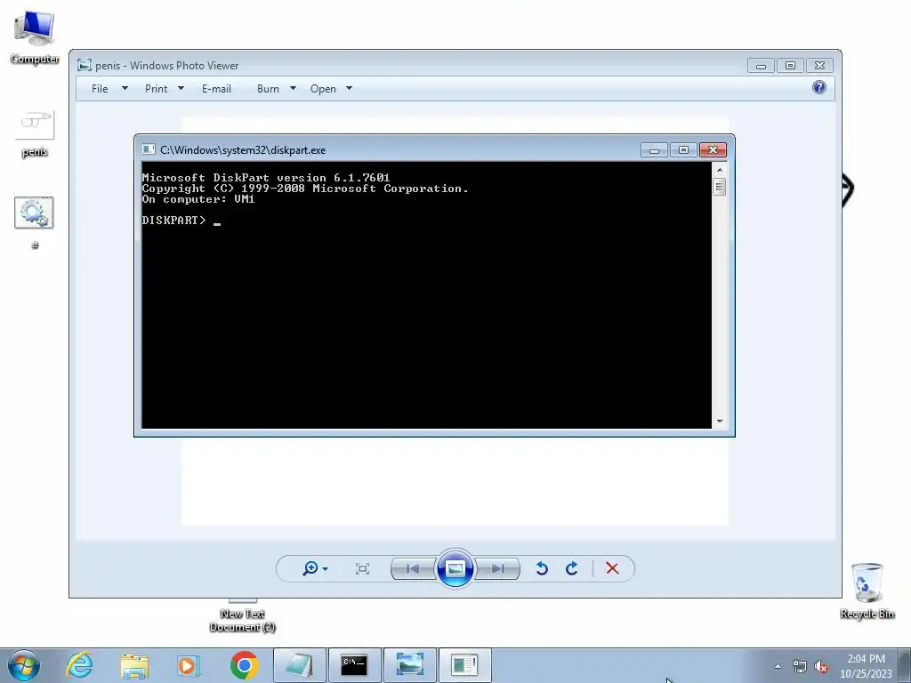The width and height of the screenshot is (911, 683).
Task: Switch to the command prompt taskbar button
Action: tap(354, 665)
